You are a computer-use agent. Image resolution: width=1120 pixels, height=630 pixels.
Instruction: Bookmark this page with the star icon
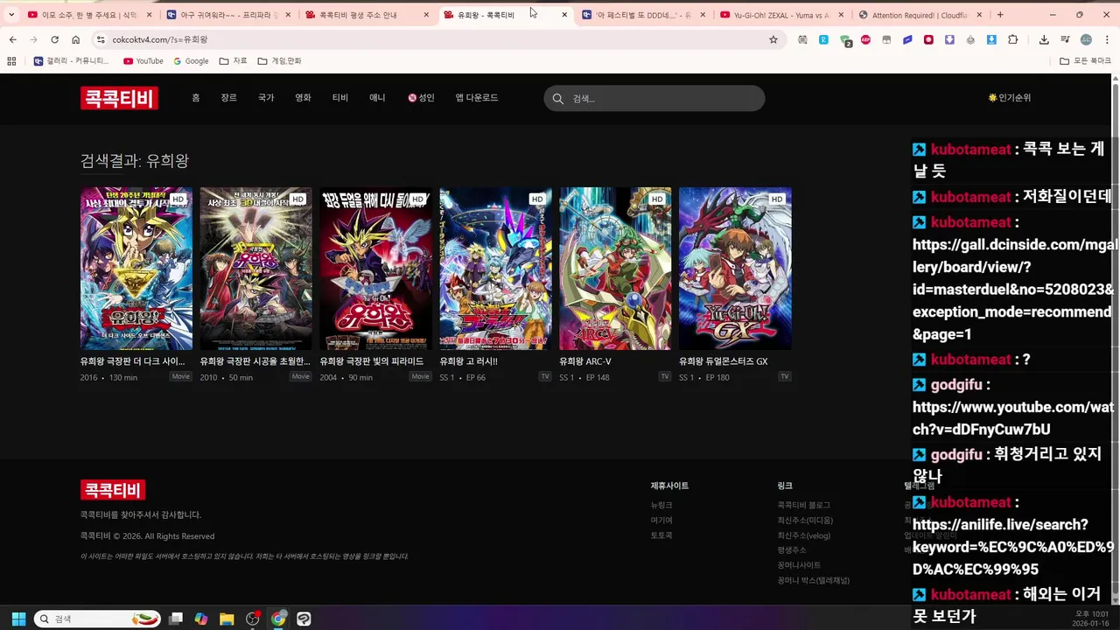click(773, 39)
